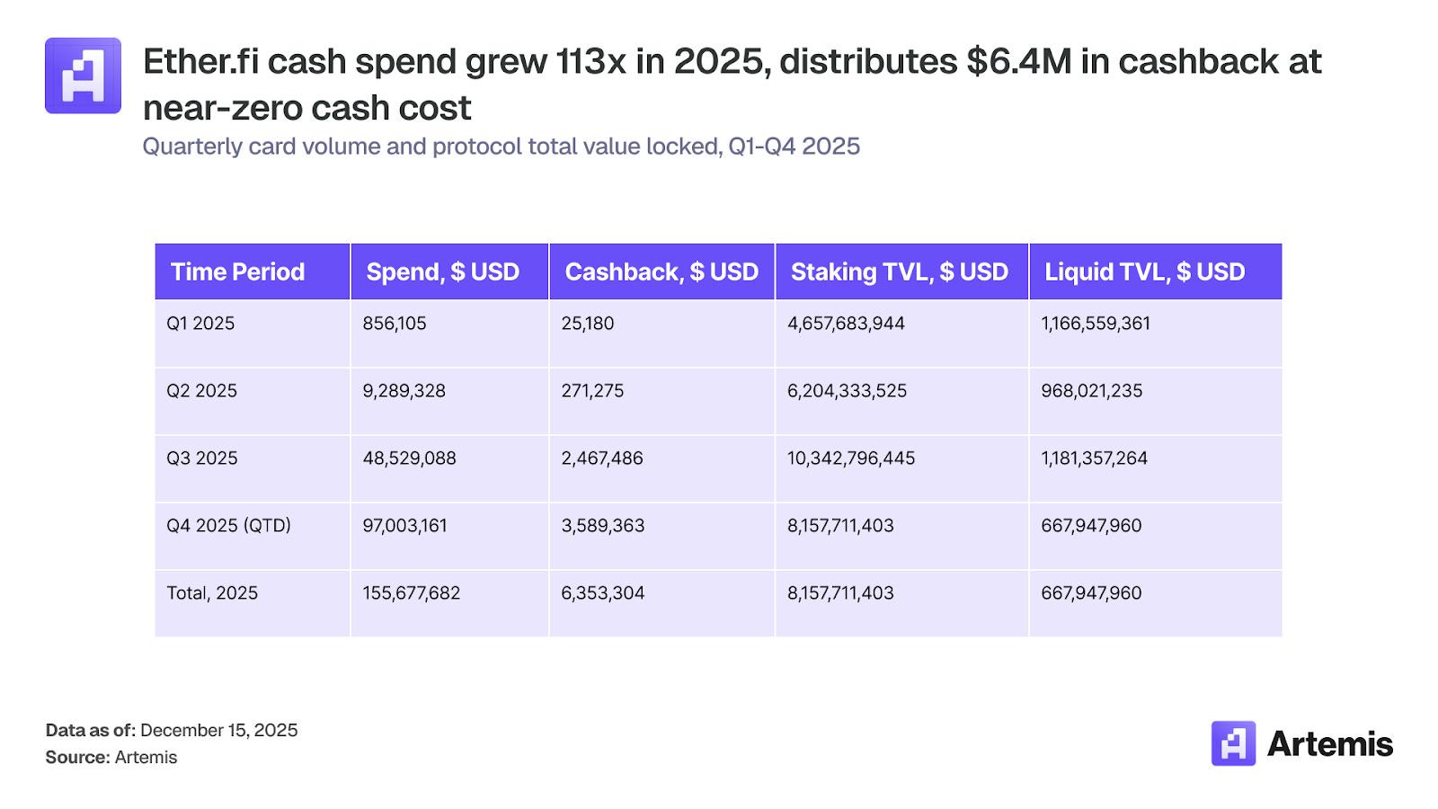The width and height of the screenshot is (1438, 809).
Task: Click the chart title about Ether.fi cash spend
Action: pyautogui.click(x=732, y=84)
